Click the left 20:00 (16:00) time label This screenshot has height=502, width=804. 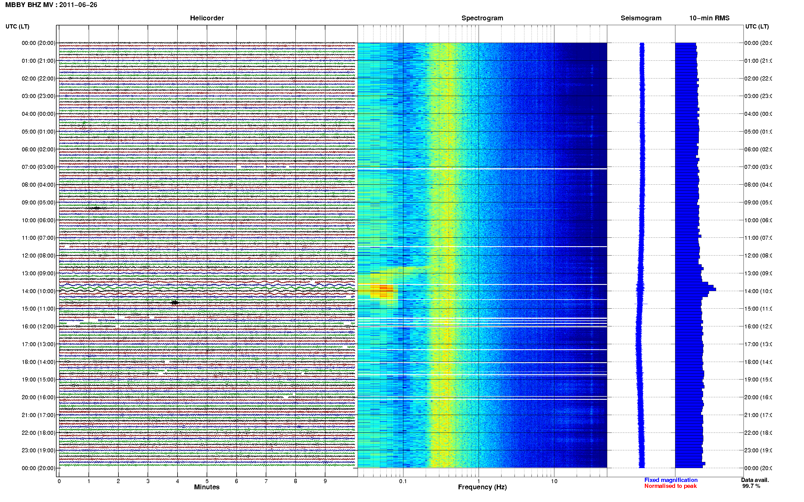(x=38, y=397)
